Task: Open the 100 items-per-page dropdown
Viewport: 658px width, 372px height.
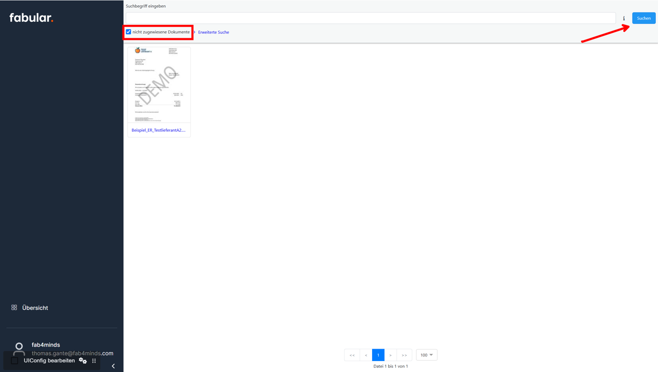Action: pyautogui.click(x=427, y=355)
